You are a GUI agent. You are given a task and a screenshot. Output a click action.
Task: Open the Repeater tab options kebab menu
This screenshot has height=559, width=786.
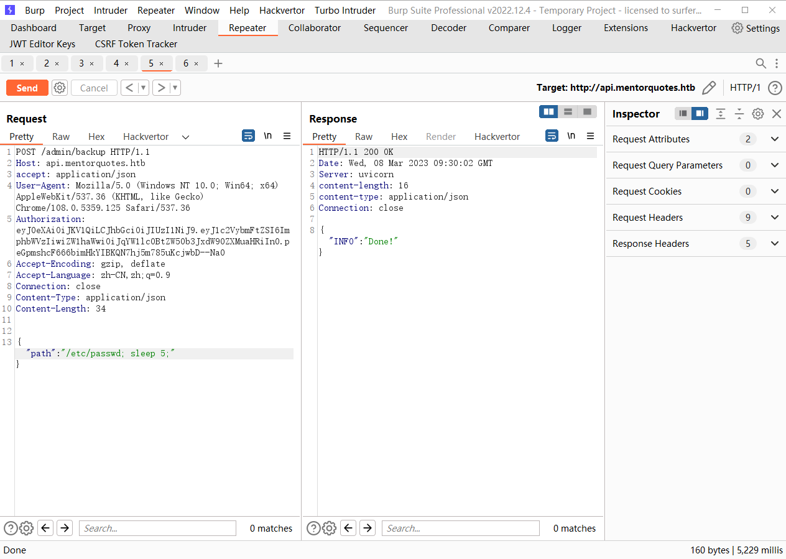(x=777, y=63)
